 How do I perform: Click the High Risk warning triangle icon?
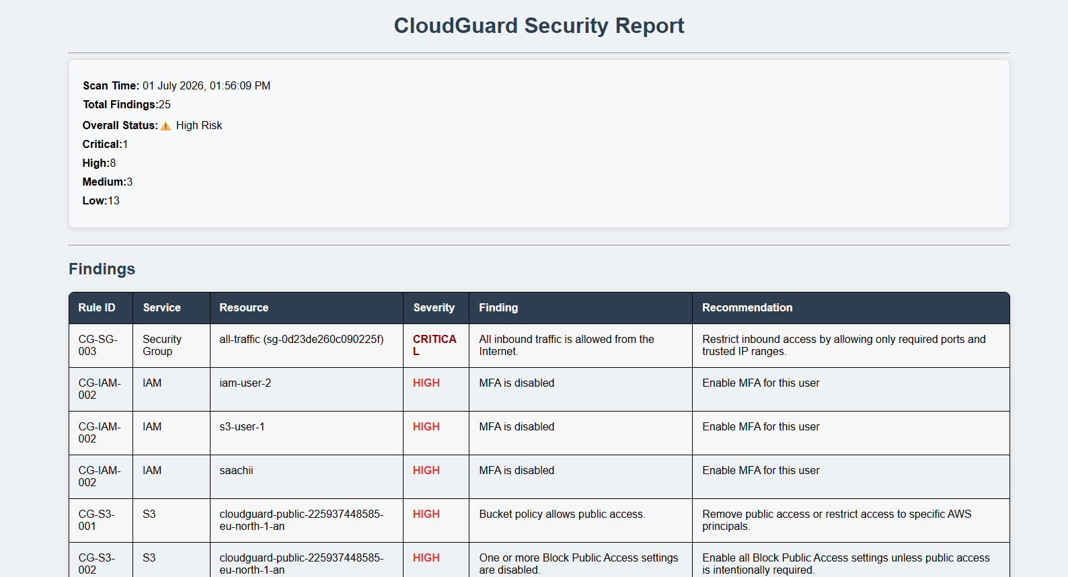point(165,126)
